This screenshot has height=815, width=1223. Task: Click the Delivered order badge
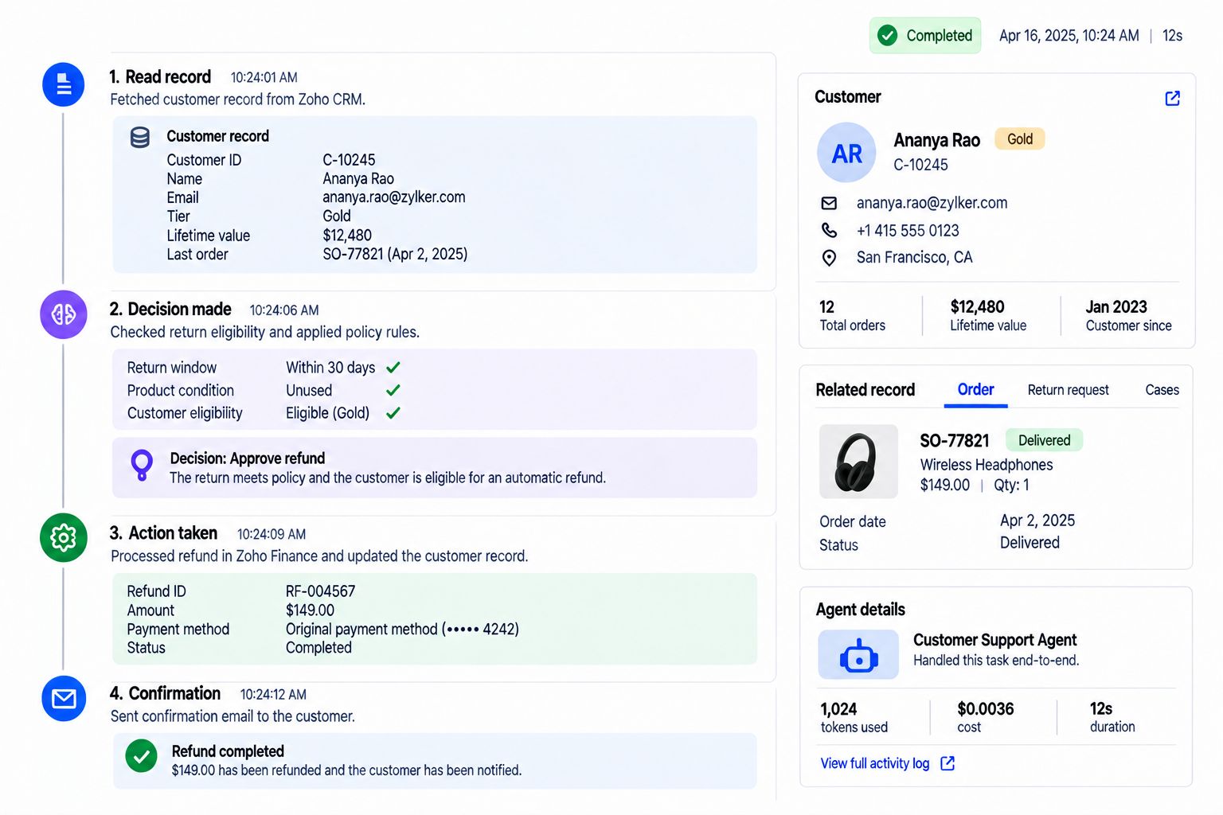[x=1044, y=440]
